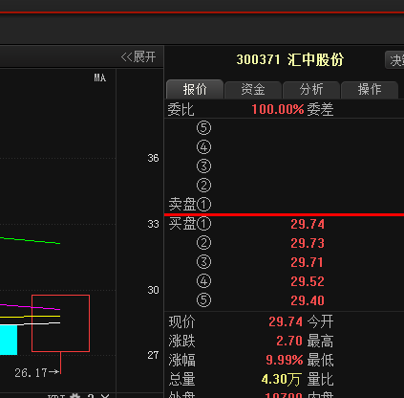404x398 pixels.
Task: Select the 分析 tab
Action: (x=311, y=90)
